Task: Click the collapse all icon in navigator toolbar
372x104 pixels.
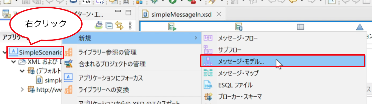Action: pos(110,26)
